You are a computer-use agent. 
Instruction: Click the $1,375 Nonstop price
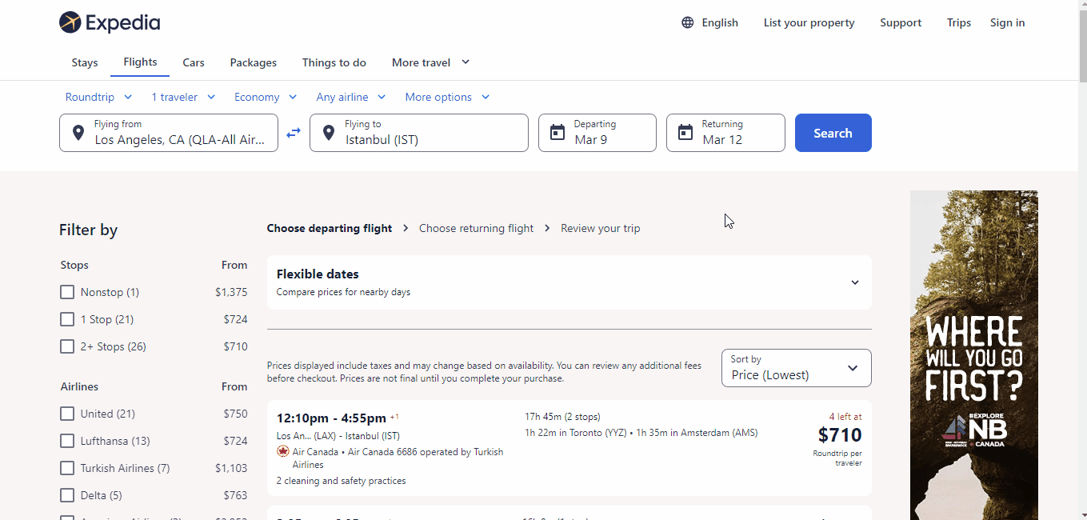tap(231, 292)
